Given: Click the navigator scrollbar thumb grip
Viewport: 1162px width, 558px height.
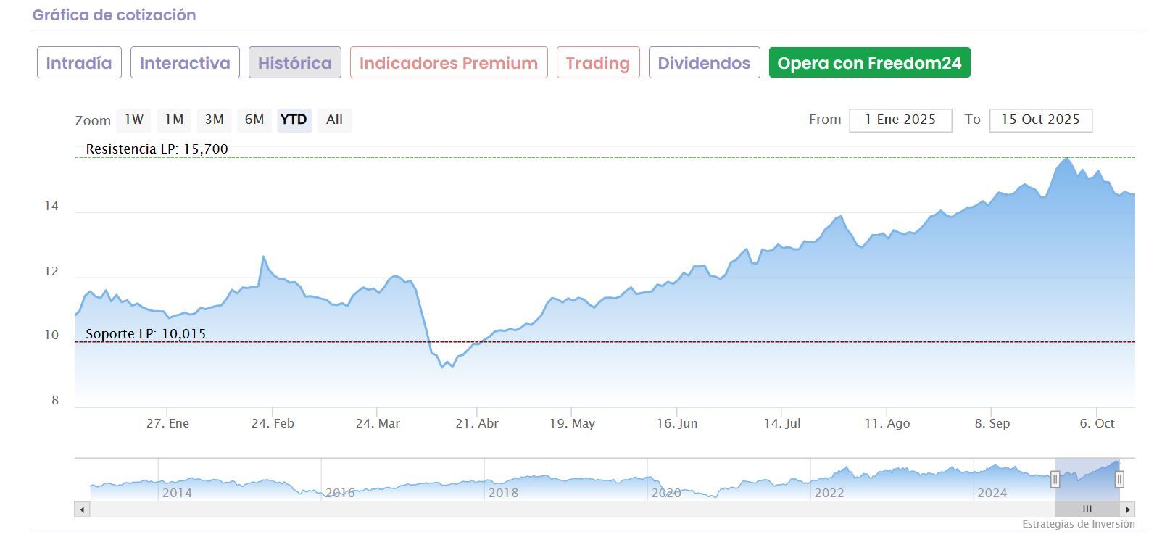Looking at the screenshot, I should pos(1087,509).
